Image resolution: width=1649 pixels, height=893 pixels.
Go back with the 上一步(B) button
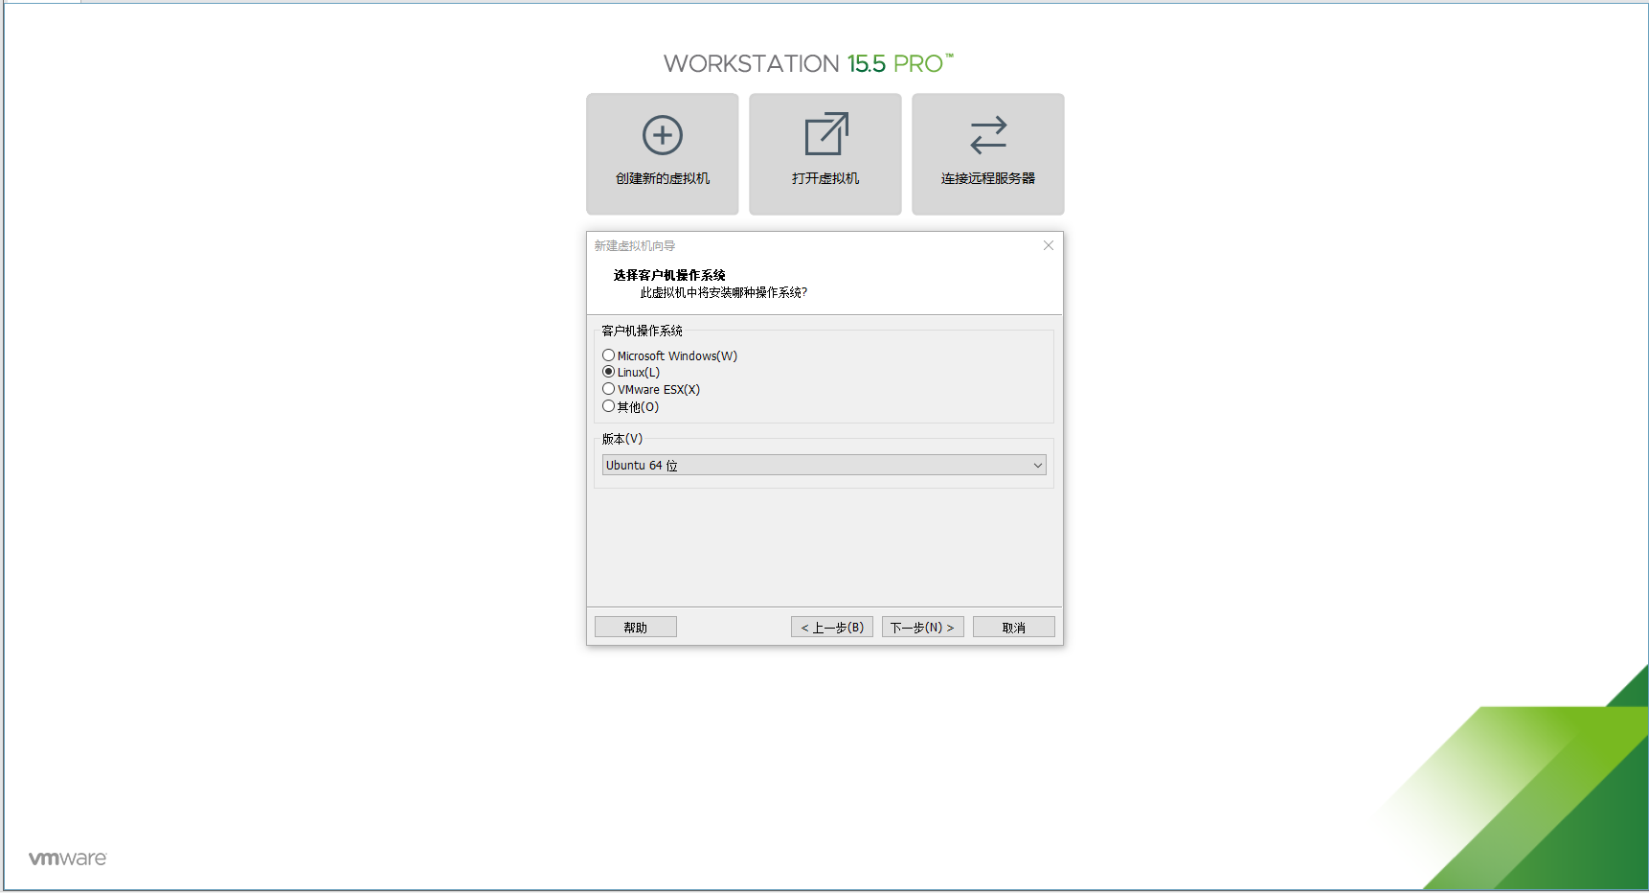click(832, 627)
